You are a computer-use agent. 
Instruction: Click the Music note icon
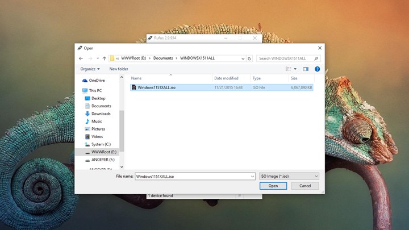(87, 122)
